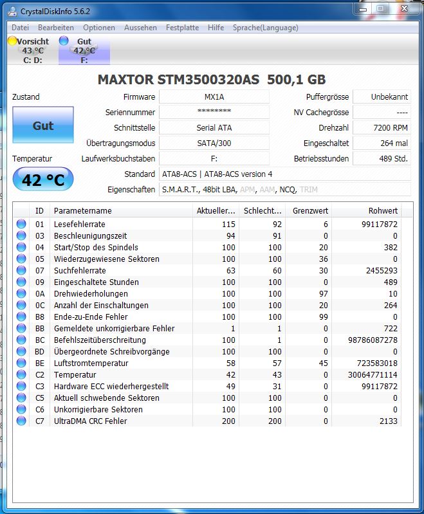Viewport: 424px width, 514px height.
Task: Click the Rohwert column header
Action: [367, 210]
